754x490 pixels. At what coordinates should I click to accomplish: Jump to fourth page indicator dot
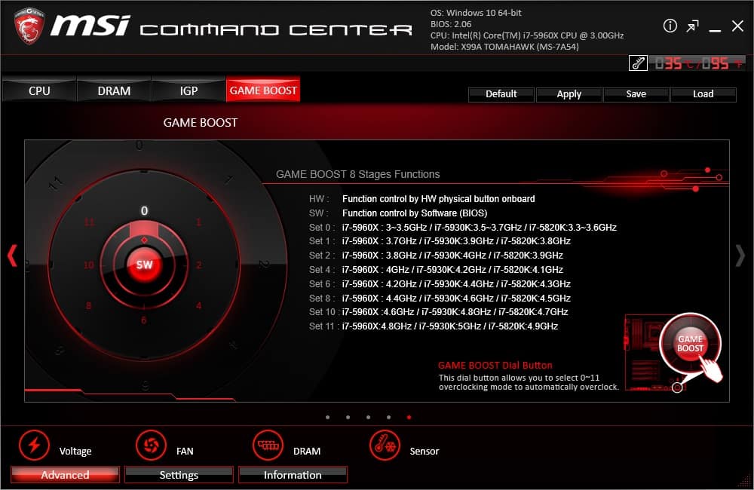(x=388, y=418)
